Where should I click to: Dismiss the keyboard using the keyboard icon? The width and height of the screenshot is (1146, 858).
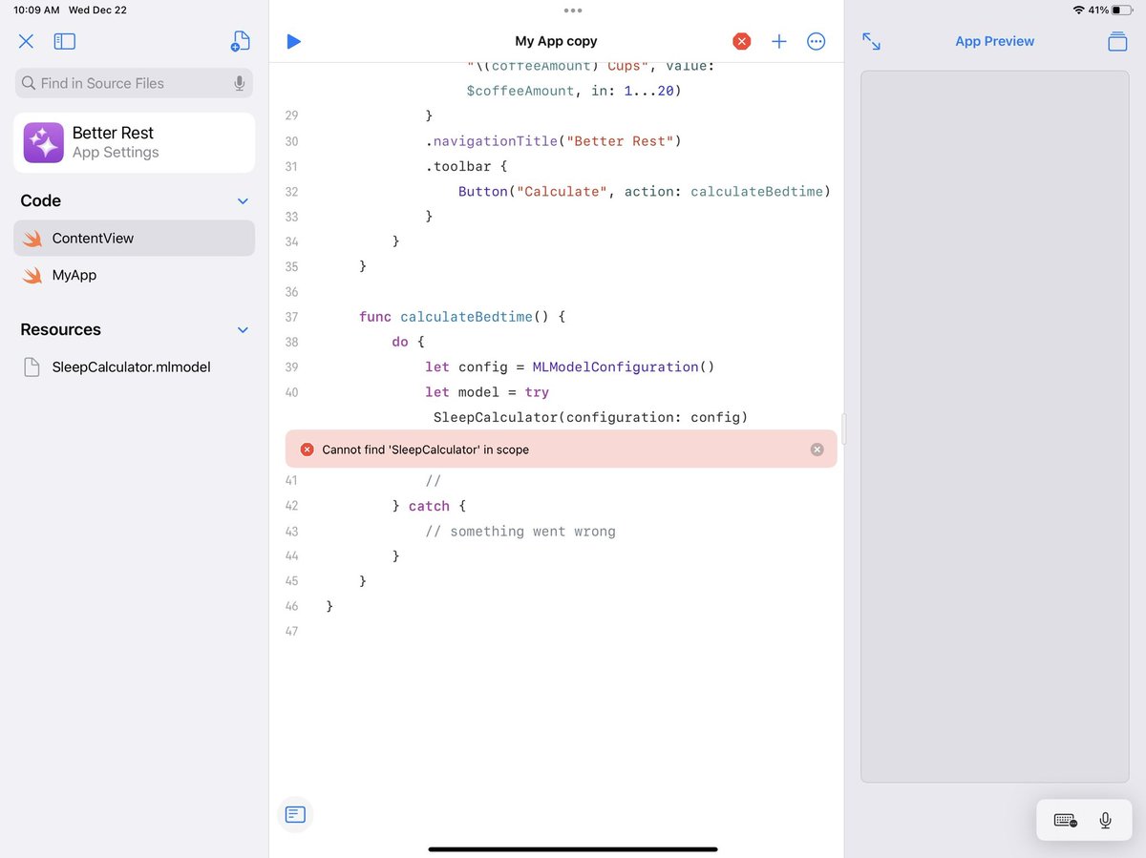pos(1064,819)
